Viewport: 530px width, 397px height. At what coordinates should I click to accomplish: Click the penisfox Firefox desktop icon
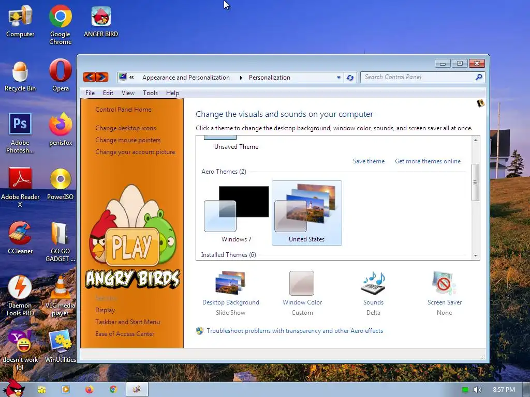61,129
